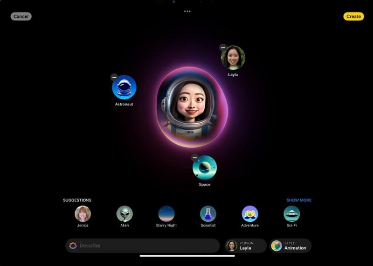Viewport: 373px width, 266px height.
Task: Remove the Astronaut concept with minus badge
Action: [x=114, y=77]
